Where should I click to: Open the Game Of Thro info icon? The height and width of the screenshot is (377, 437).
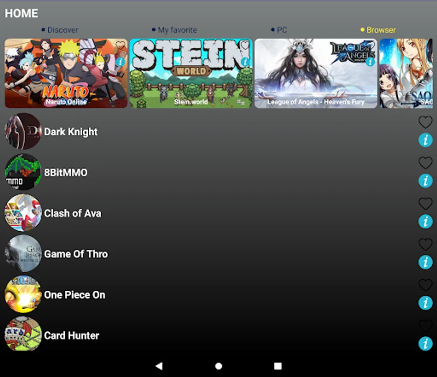(x=425, y=262)
